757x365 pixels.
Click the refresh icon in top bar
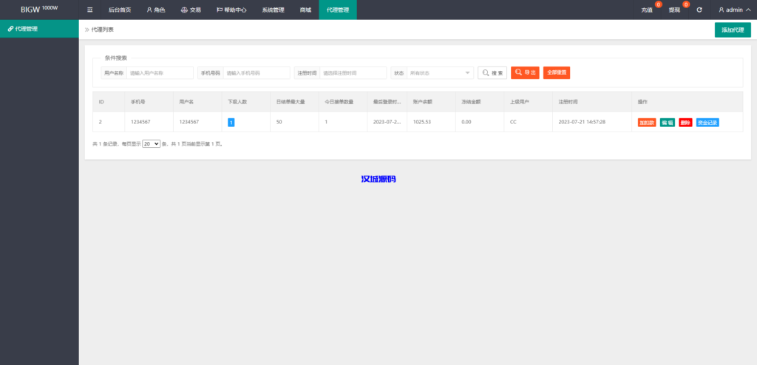(699, 10)
